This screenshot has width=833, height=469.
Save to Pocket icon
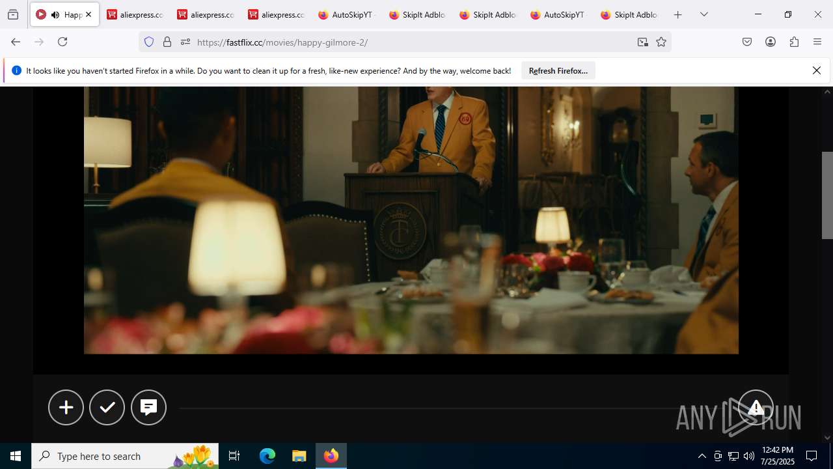tap(747, 42)
